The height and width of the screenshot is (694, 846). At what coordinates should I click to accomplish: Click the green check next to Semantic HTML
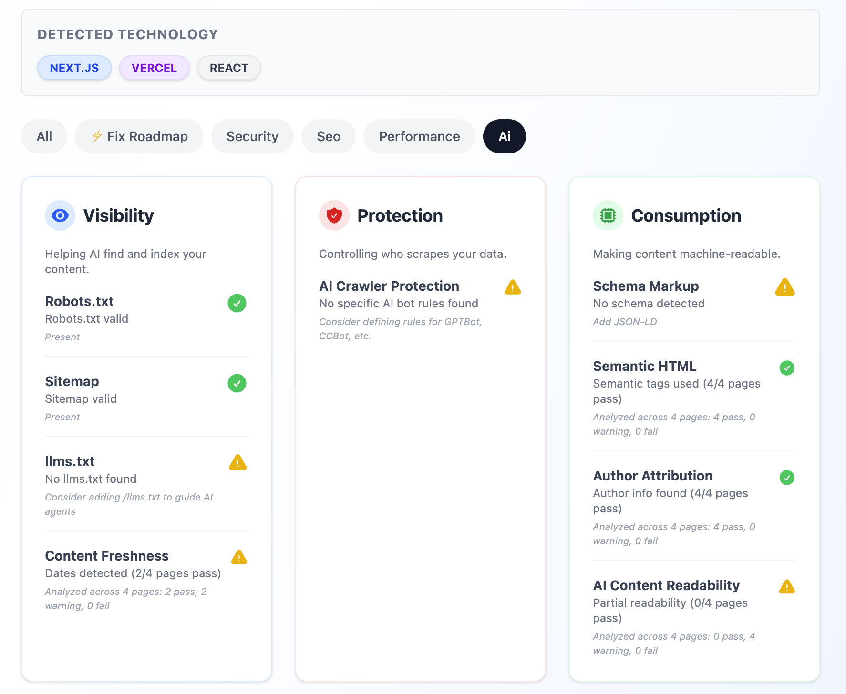coord(787,367)
